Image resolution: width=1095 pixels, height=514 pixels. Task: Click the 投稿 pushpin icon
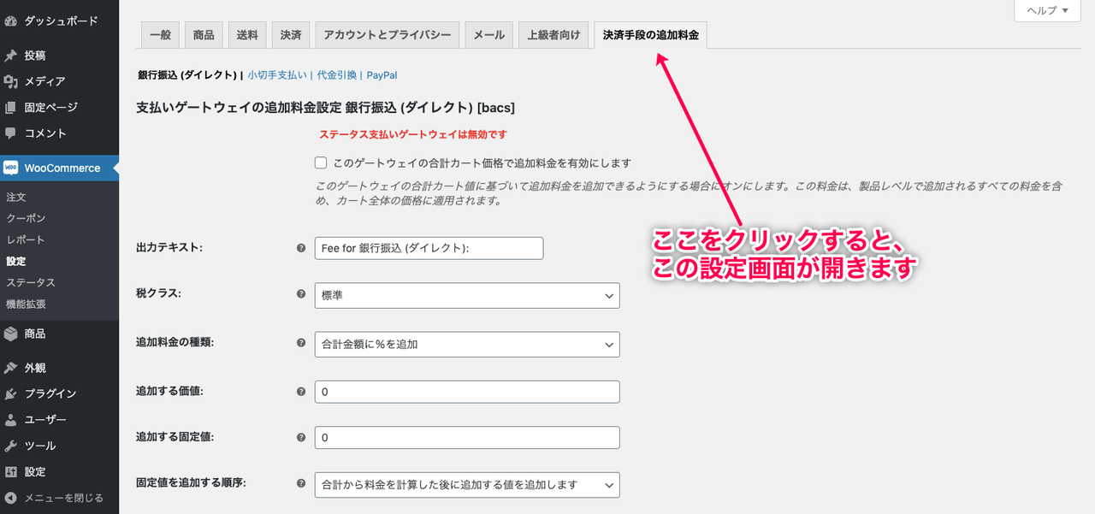10,56
